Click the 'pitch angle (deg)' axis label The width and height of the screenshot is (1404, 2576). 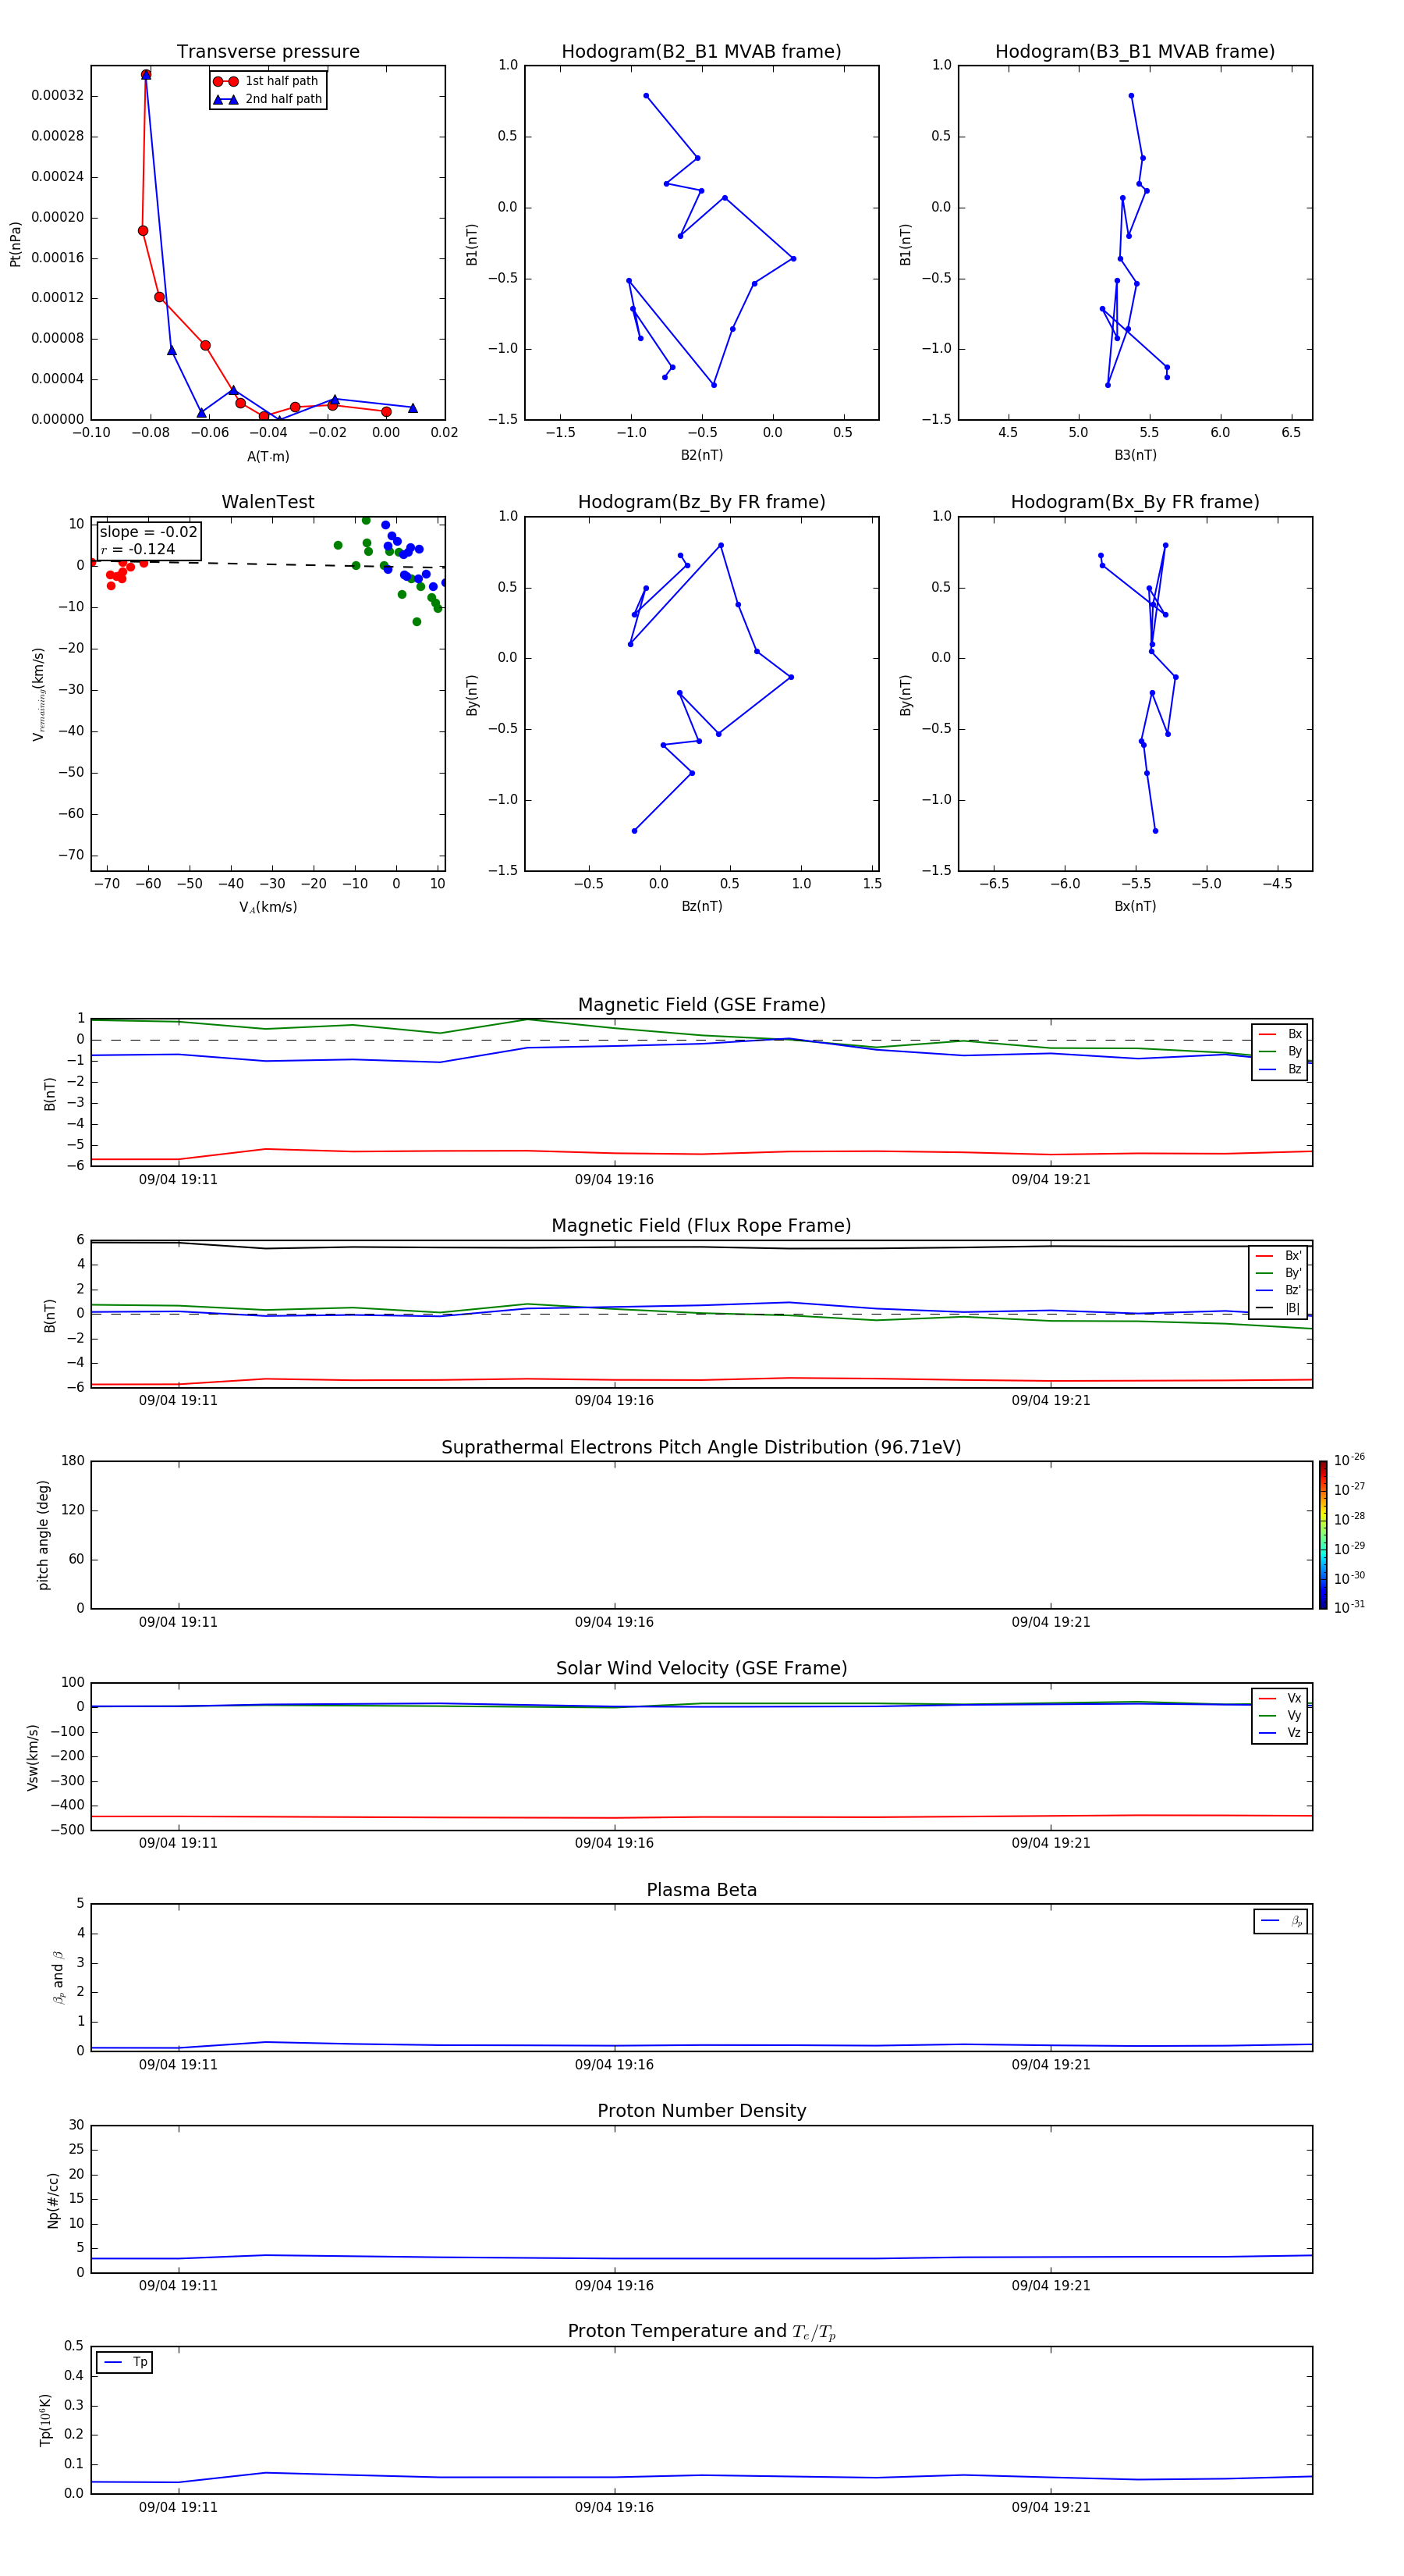43,1535
